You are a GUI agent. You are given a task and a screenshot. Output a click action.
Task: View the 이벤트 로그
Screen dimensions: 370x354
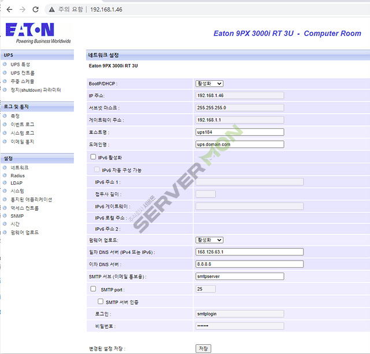click(x=23, y=124)
